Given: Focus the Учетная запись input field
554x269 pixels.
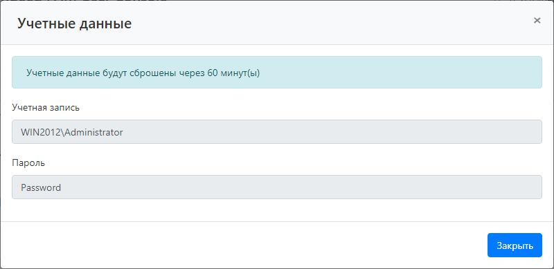Looking at the screenshot, I should [277, 131].
